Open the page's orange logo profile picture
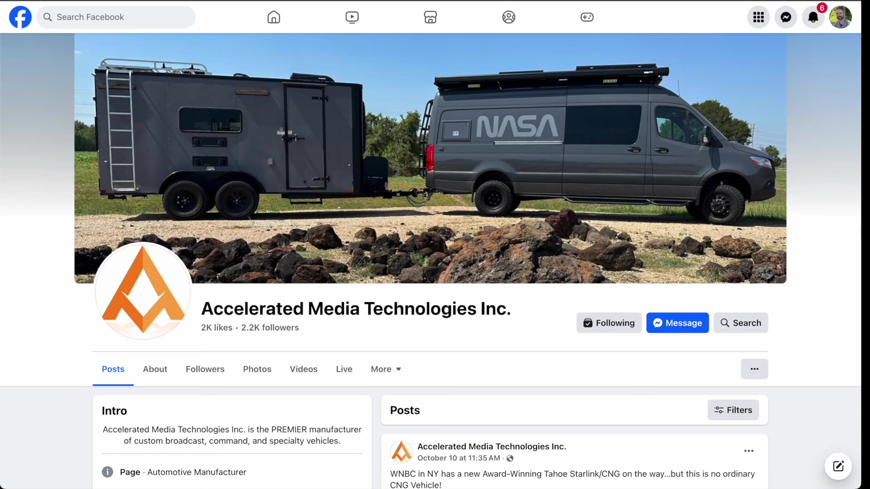Screen dimensions: 870x489 (143, 291)
